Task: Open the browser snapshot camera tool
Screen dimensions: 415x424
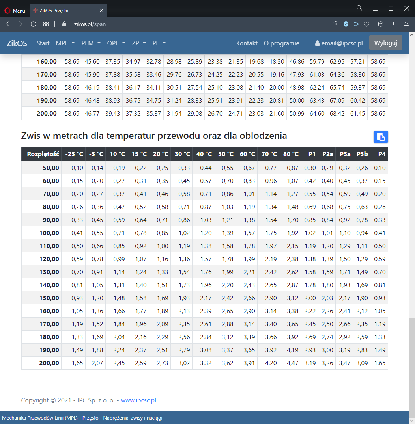Action: point(335,24)
